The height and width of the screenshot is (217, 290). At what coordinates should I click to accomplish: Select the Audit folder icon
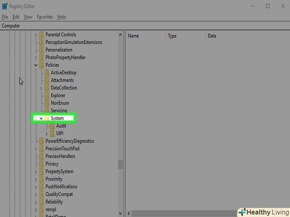[x=52, y=126]
